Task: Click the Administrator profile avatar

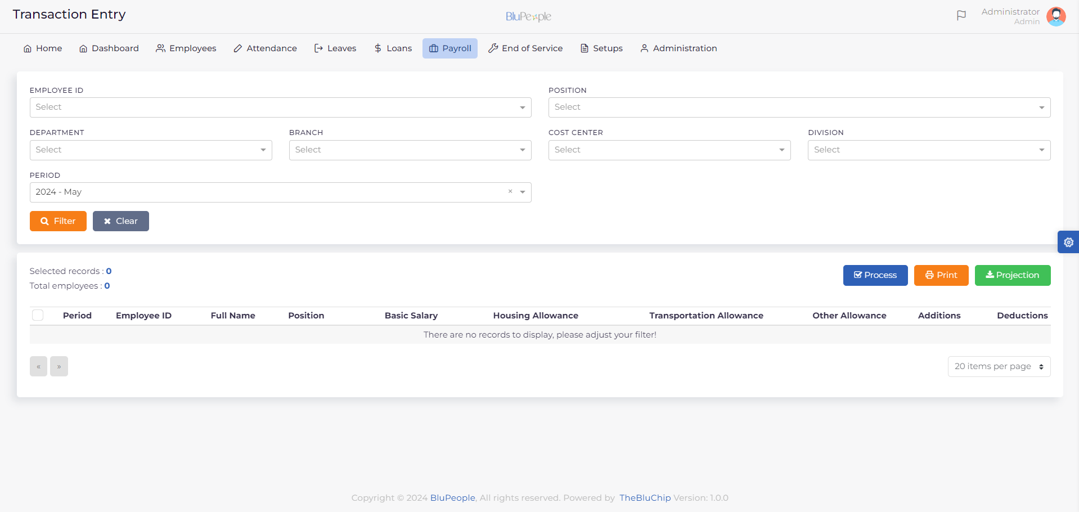Action: point(1056,16)
